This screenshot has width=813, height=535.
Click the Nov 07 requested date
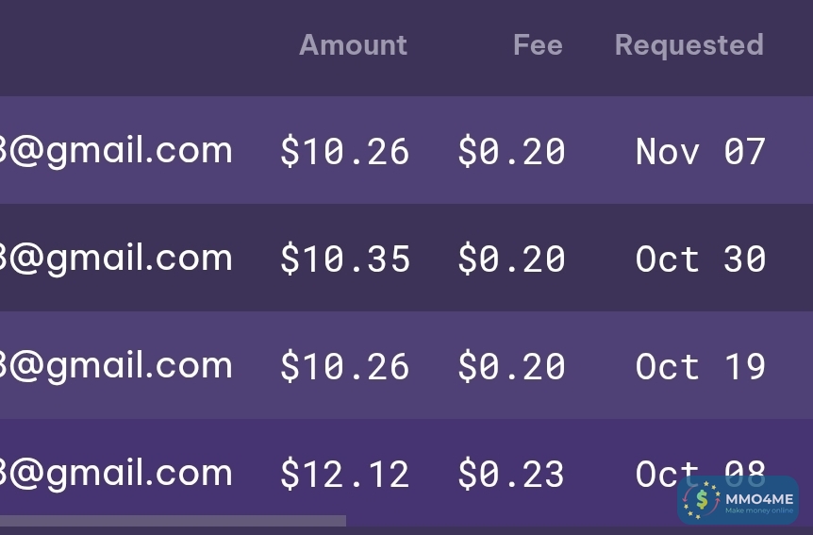[x=700, y=152]
